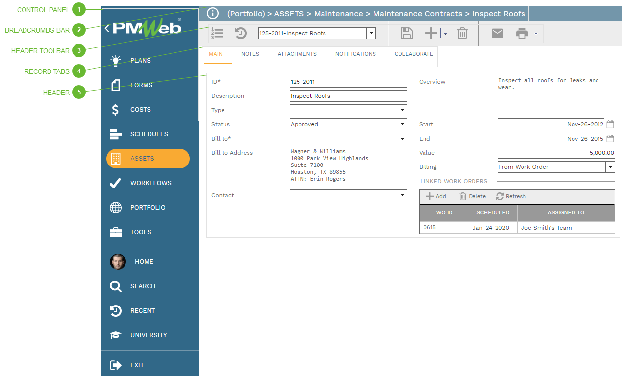Delete record using trash can icon
This screenshot has height=377, width=623.
point(462,33)
